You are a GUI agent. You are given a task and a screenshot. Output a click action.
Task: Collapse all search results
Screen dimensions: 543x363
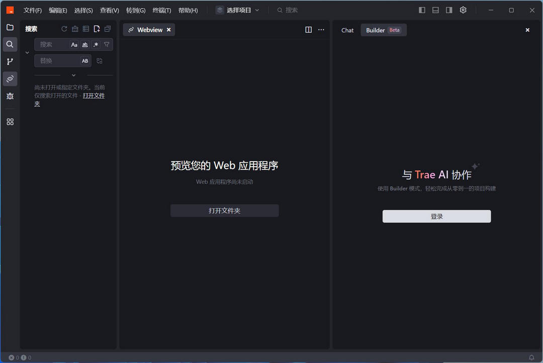(x=107, y=29)
